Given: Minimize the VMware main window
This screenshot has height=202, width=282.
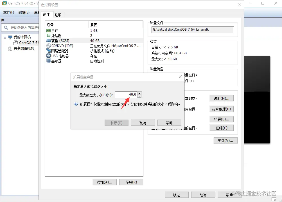Looking at the screenshot, I should [x=250, y=3].
